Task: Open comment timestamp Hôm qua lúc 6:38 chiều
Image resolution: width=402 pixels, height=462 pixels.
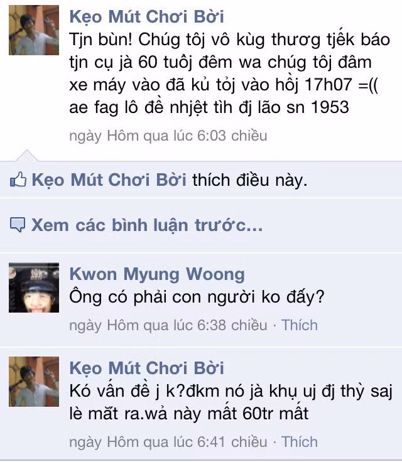Action: tap(168, 326)
